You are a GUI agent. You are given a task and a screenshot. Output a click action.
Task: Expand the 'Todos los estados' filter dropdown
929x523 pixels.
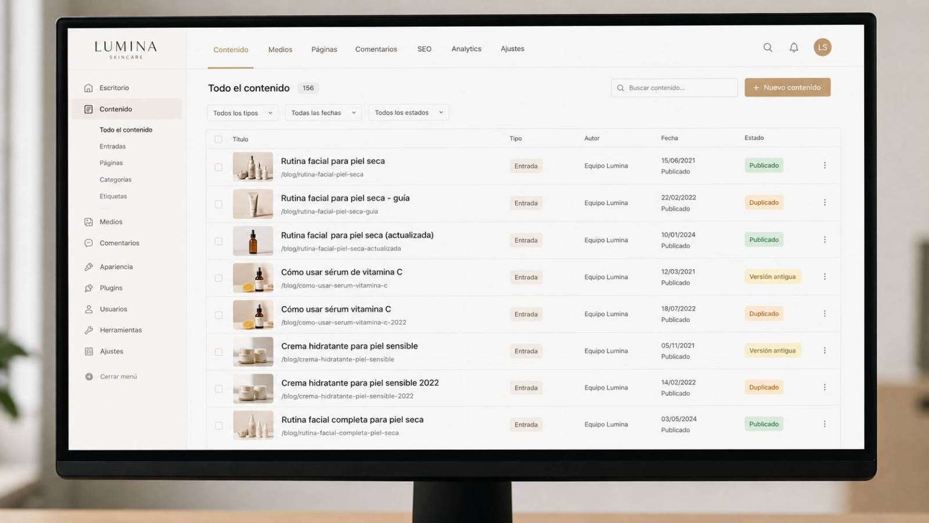(408, 113)
